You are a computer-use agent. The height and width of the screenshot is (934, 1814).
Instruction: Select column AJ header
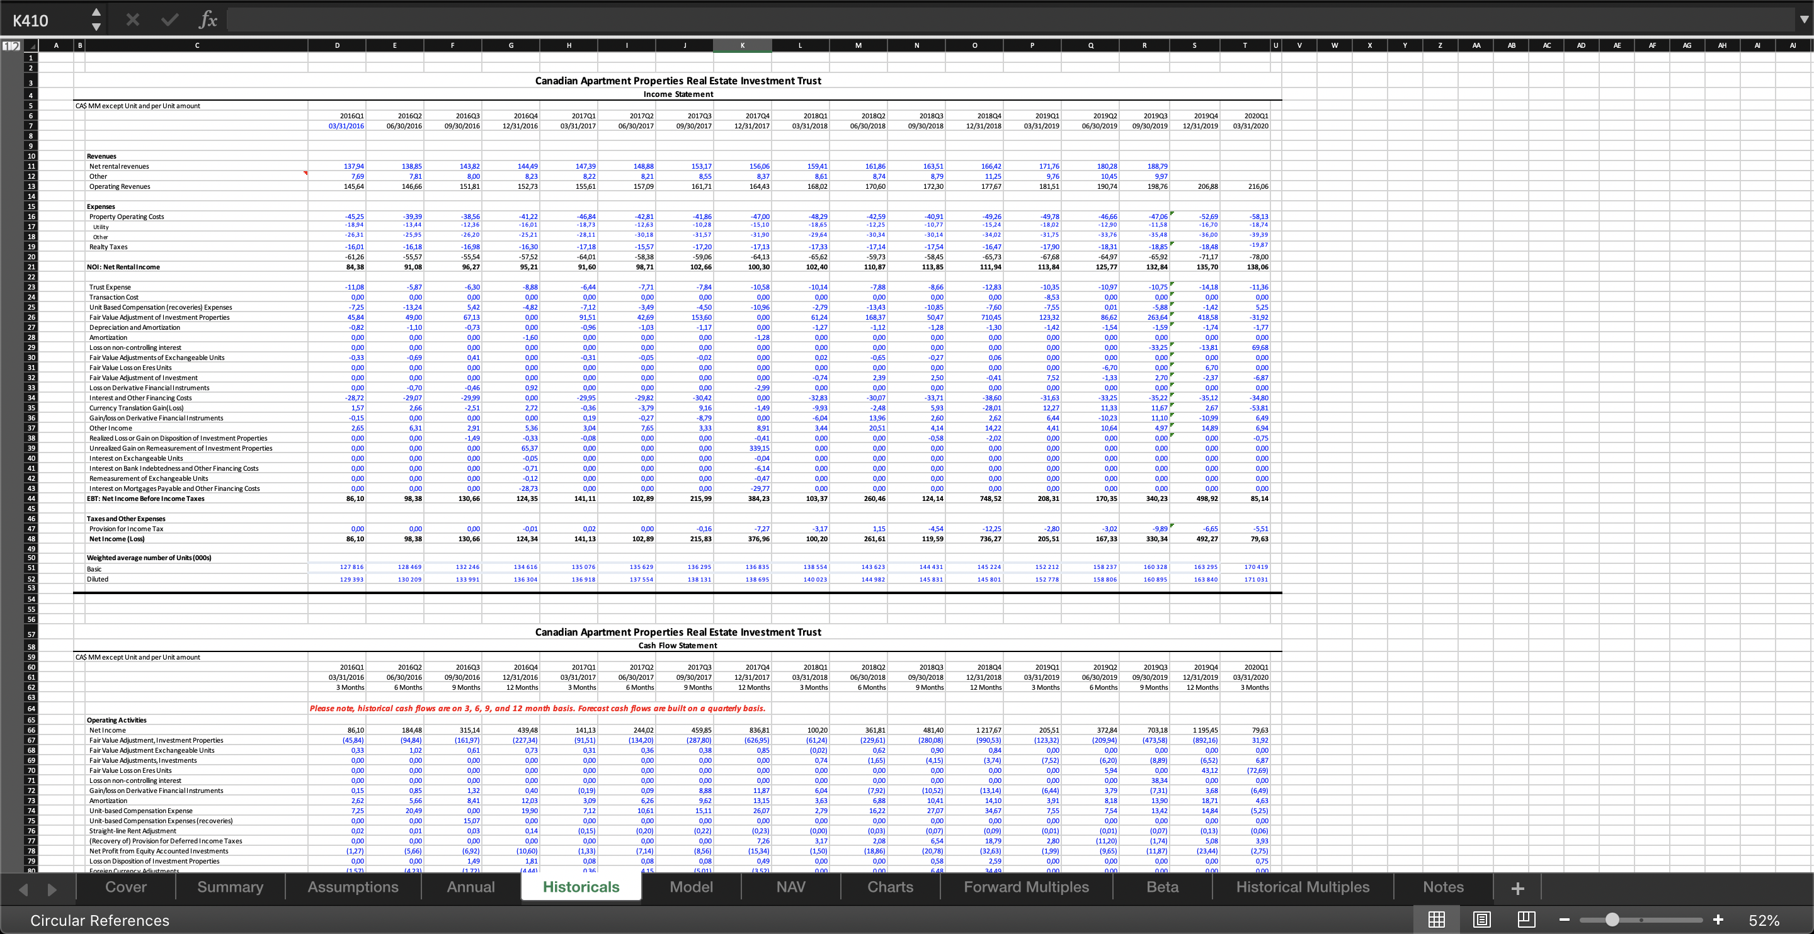[1792, 46]
